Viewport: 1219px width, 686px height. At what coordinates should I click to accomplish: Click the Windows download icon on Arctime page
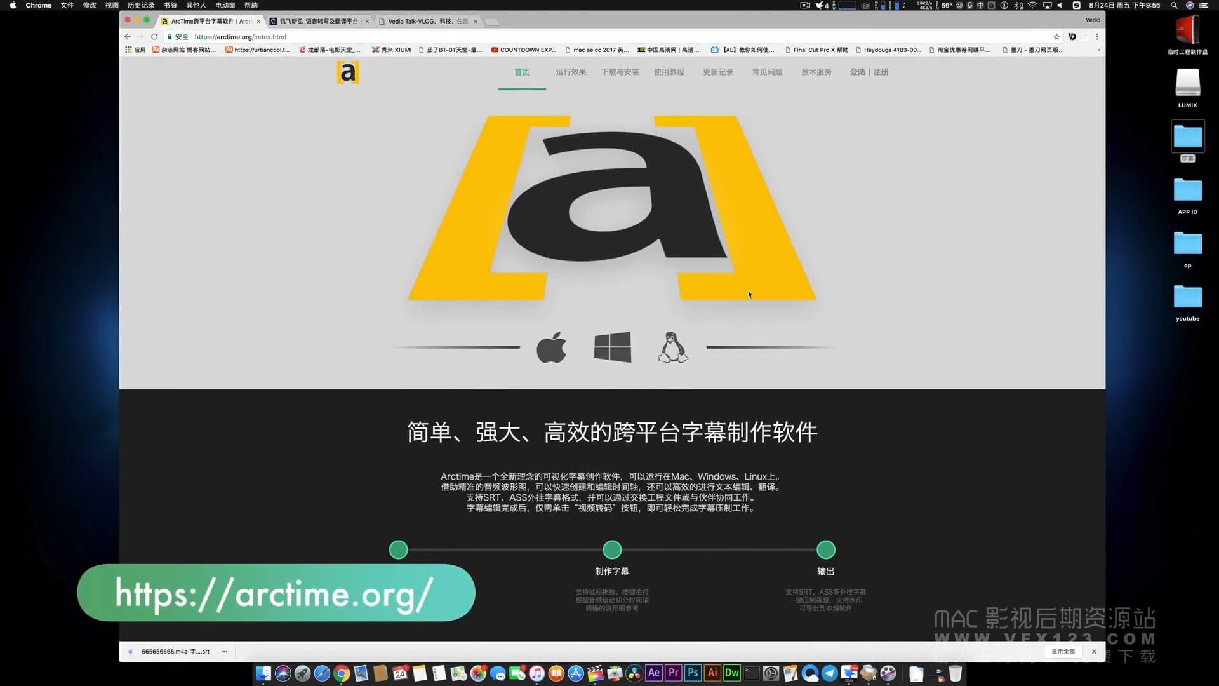[x=612, y=347]
